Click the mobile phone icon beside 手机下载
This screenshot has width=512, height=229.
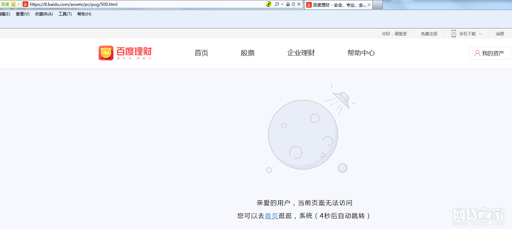tap(454, 34)
